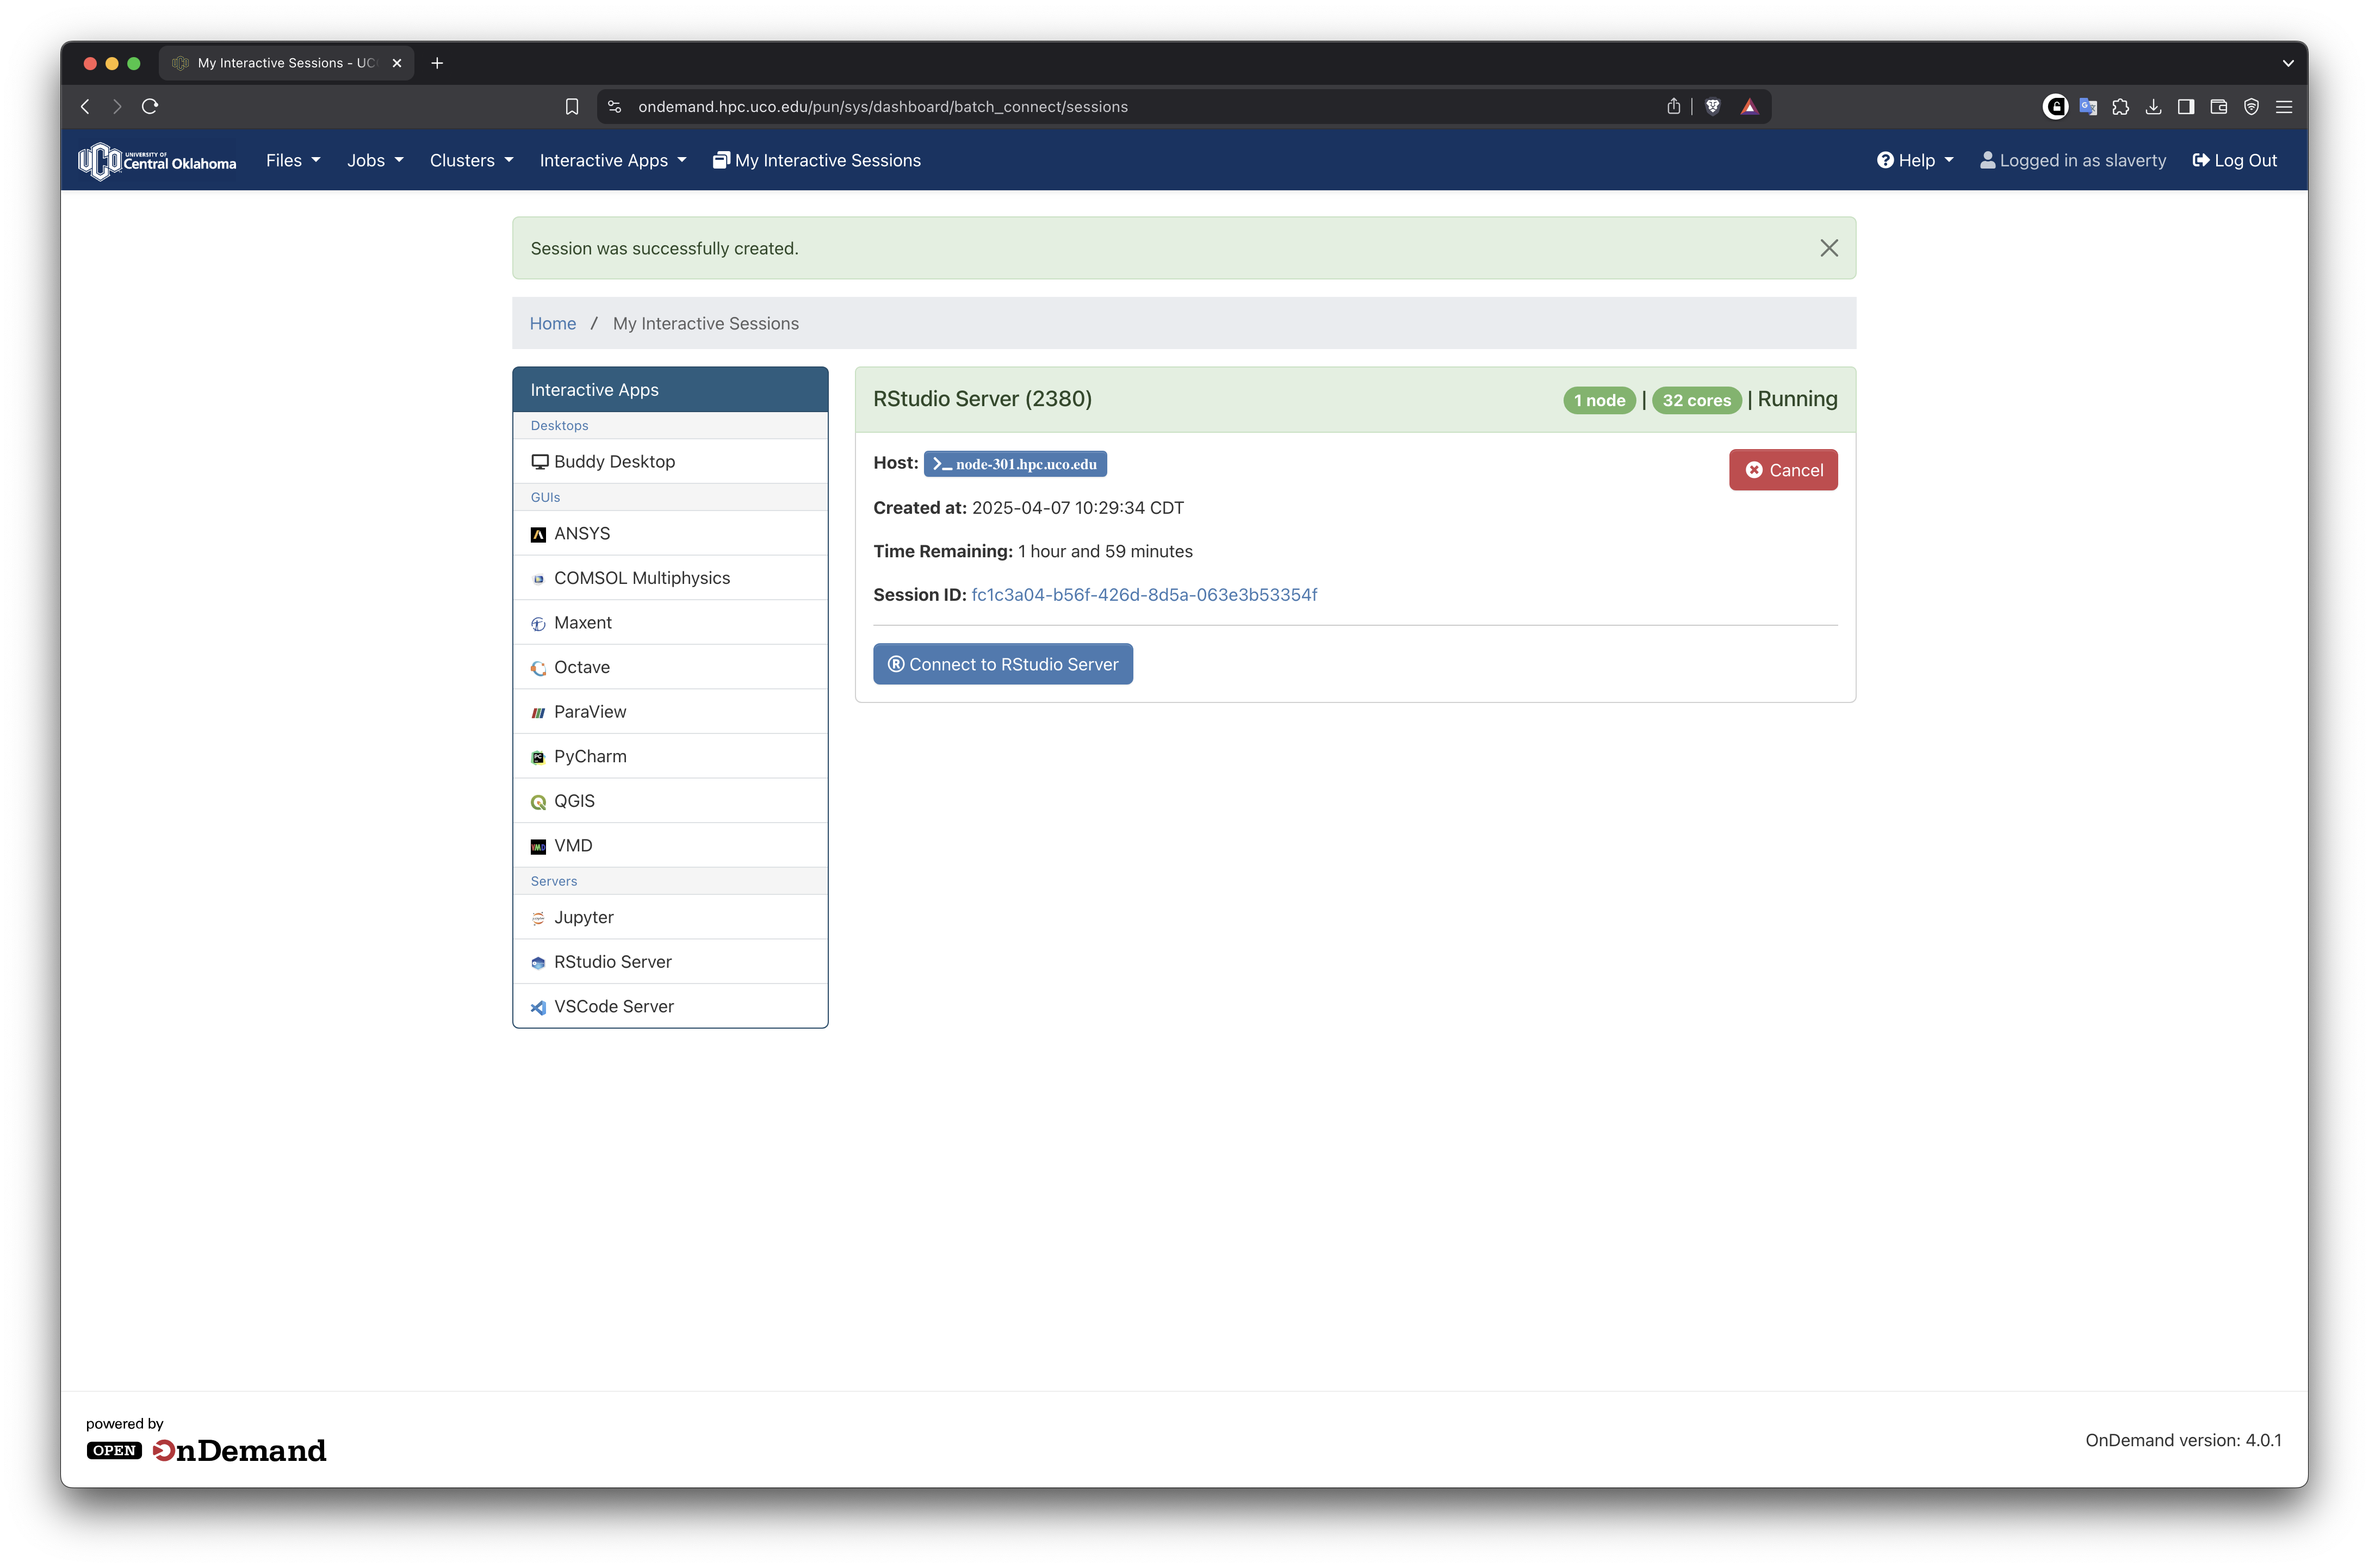Open node-301 host shell badge
Viewport: 2369px width, 1568px height.
pyautogui.click(x=1015, y=464)
